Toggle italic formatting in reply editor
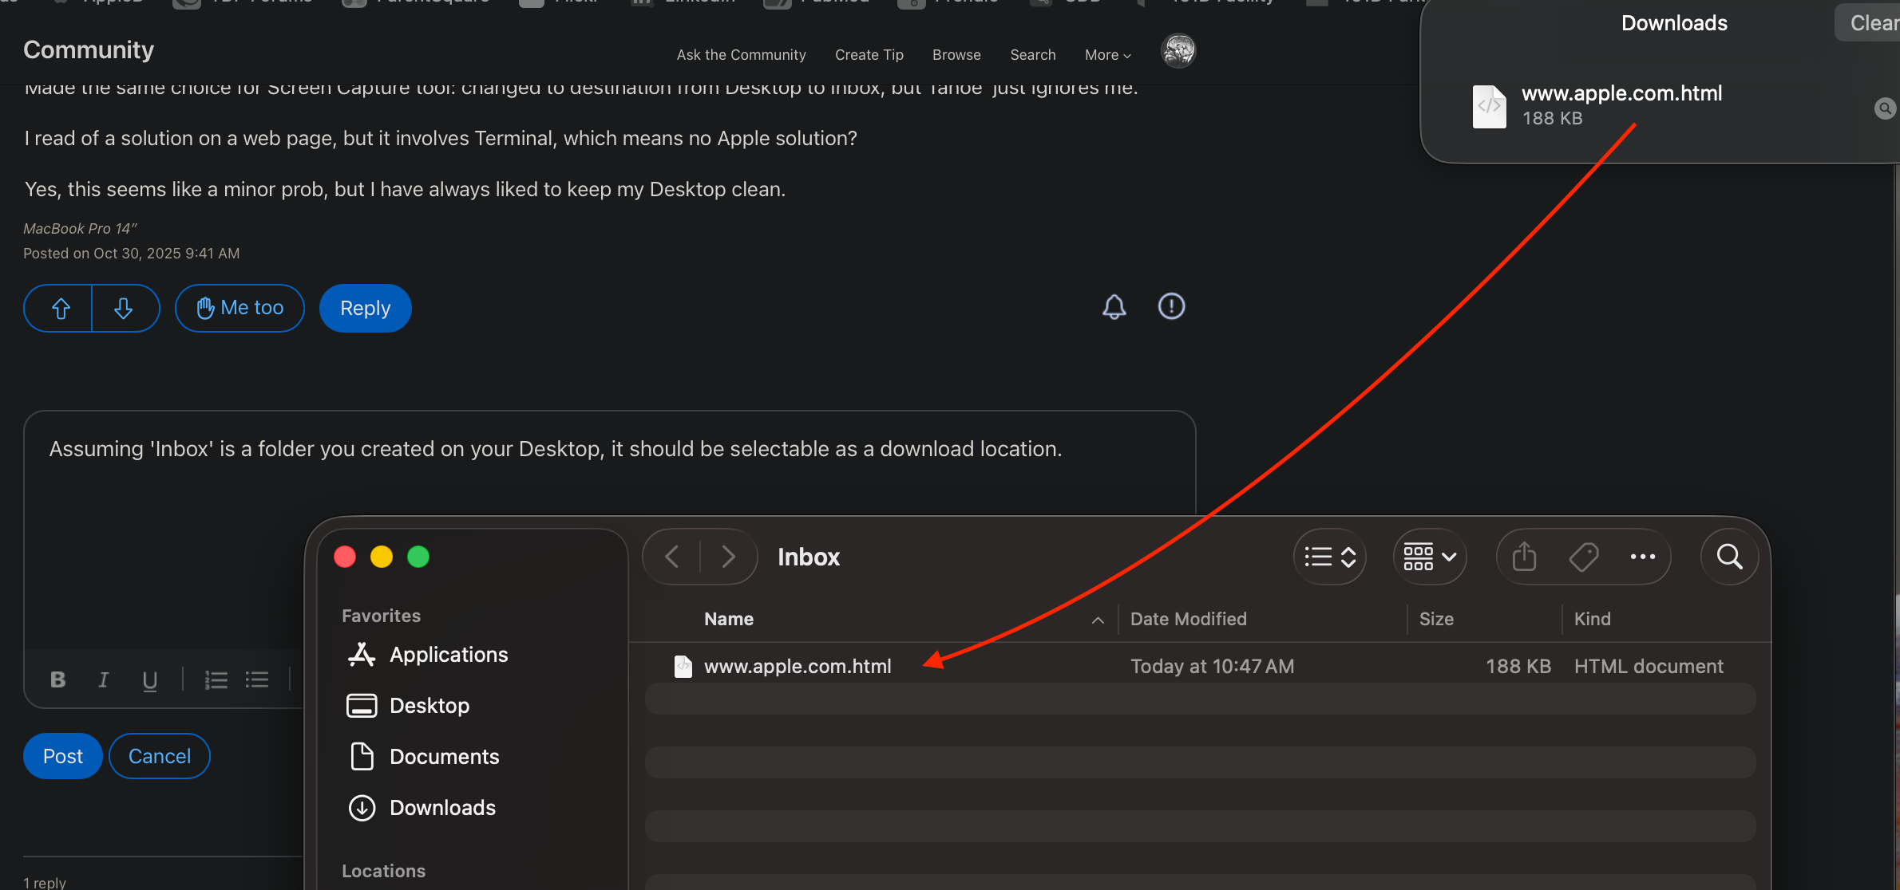The width and height of the screenshot is (1900, 890). click(x=103, y=679)
